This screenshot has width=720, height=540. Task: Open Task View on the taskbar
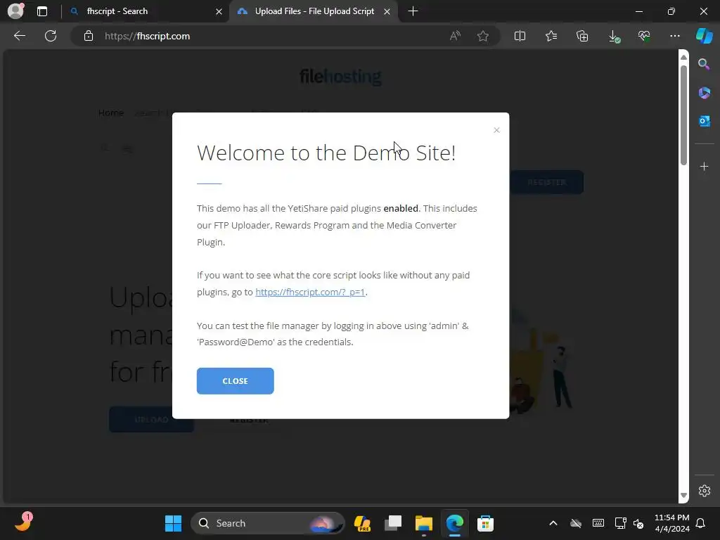pyautogui.click(x=393, y=523)
